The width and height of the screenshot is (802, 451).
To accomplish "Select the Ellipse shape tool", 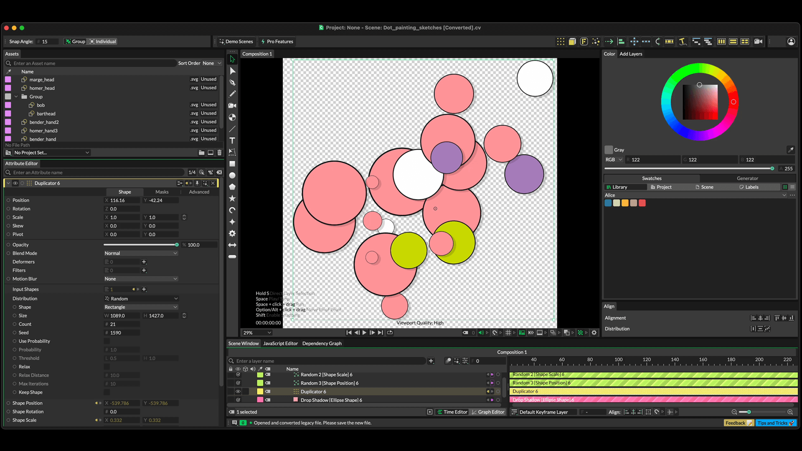I will click(x=232, y=175).
